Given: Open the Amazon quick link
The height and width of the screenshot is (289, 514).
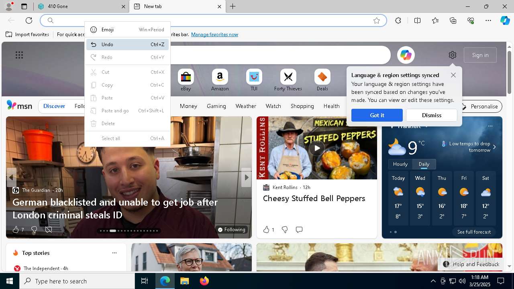Looking at the screenshot, I should tap(220, 80).
